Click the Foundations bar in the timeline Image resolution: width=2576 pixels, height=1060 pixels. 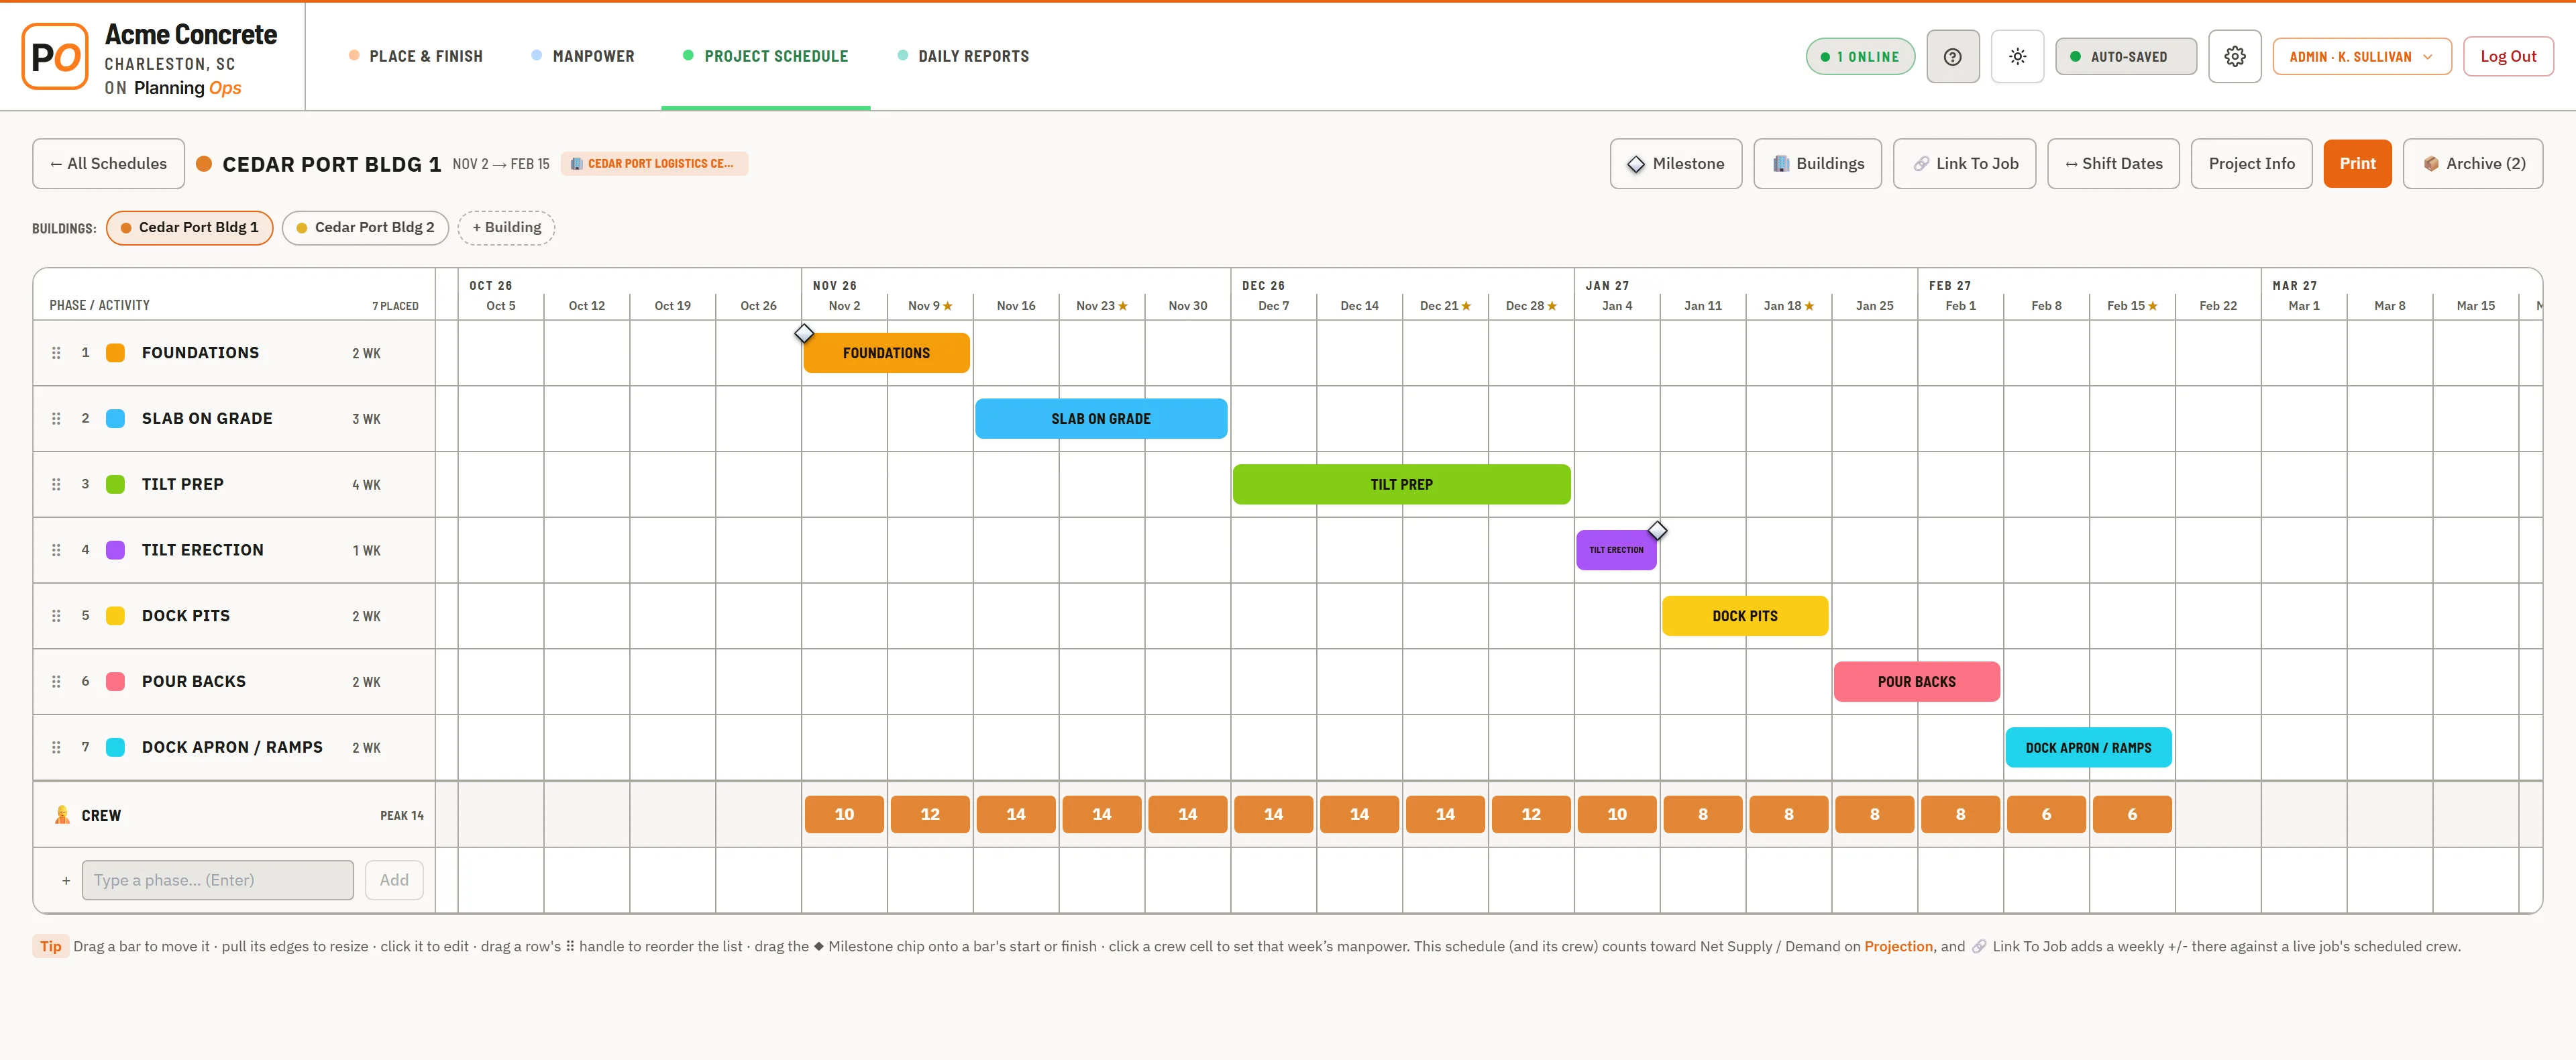[886, 353]
